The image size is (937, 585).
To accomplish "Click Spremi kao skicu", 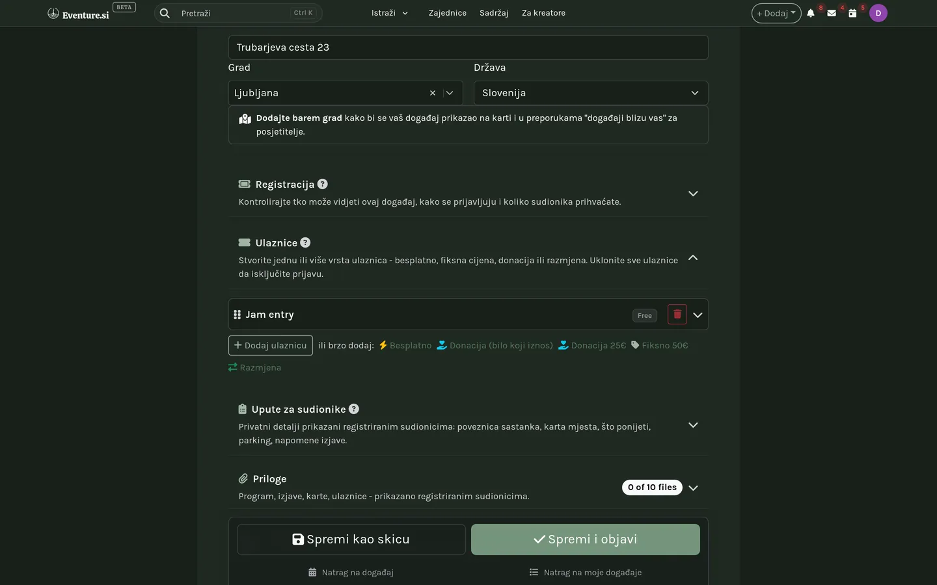I will pyautogui.click(x=351, y=539).
